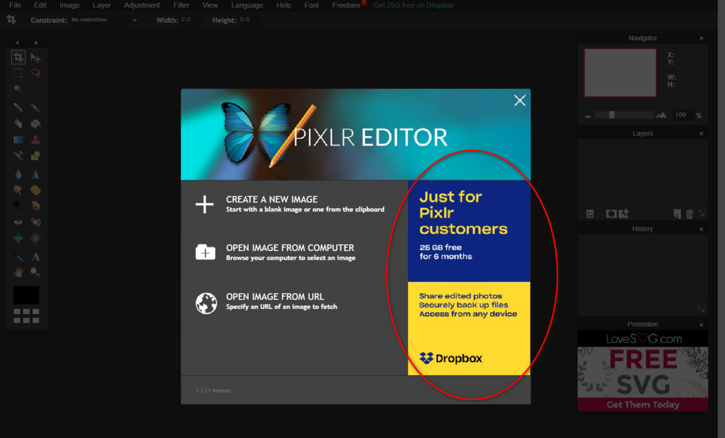Open the Constraint dropdown
The width and height of the screenshot is (725, 438).
135,20
